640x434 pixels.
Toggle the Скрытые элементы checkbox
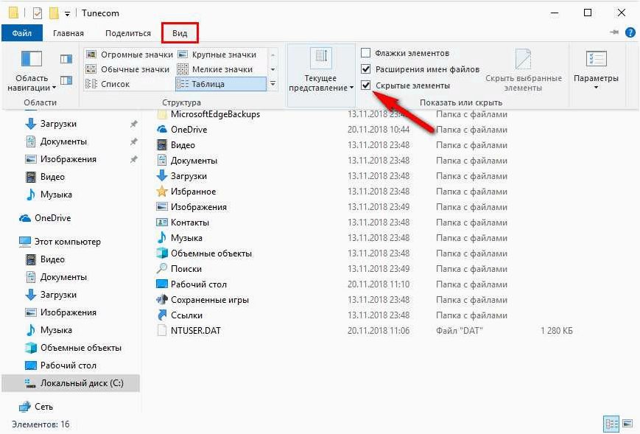click(x=366, y=85)
